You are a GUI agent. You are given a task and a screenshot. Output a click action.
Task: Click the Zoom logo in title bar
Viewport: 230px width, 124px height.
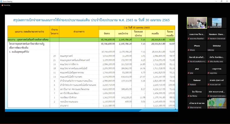tap(1, 1)
